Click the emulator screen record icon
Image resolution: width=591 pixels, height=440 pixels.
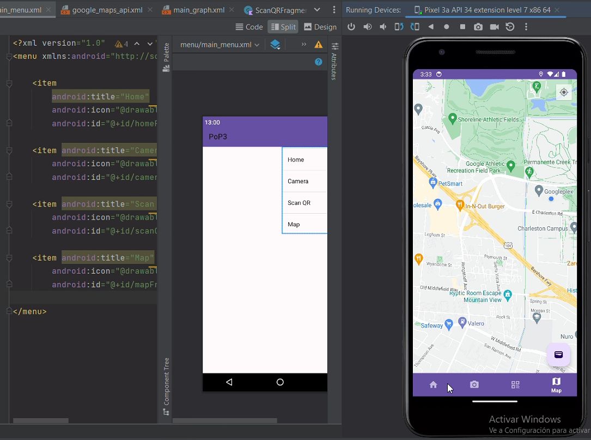pos(494,27)
